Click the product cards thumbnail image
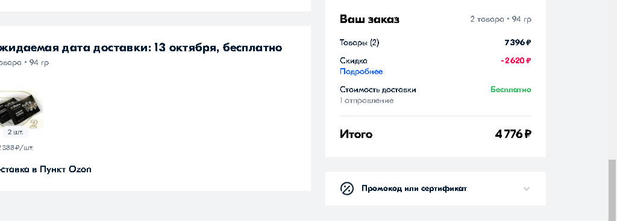This screenshot has height=221, width=617. click(x=22, y=110)
